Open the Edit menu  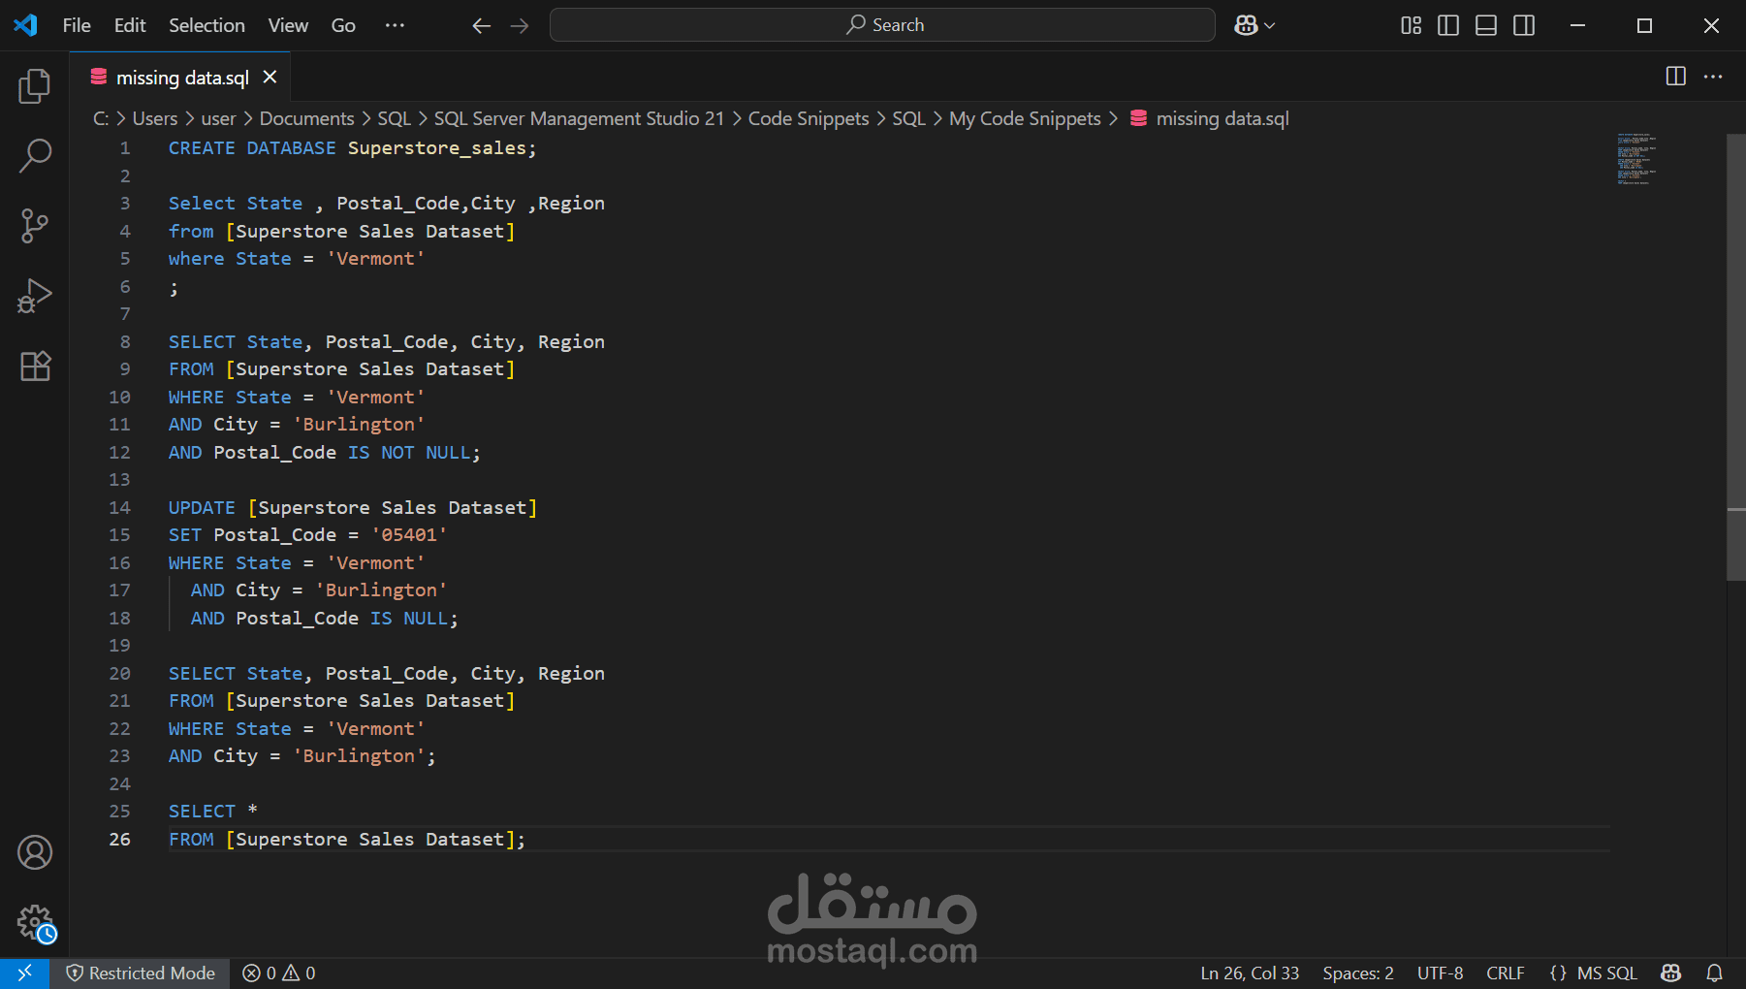pyautogui.click(x=130, y=25)
